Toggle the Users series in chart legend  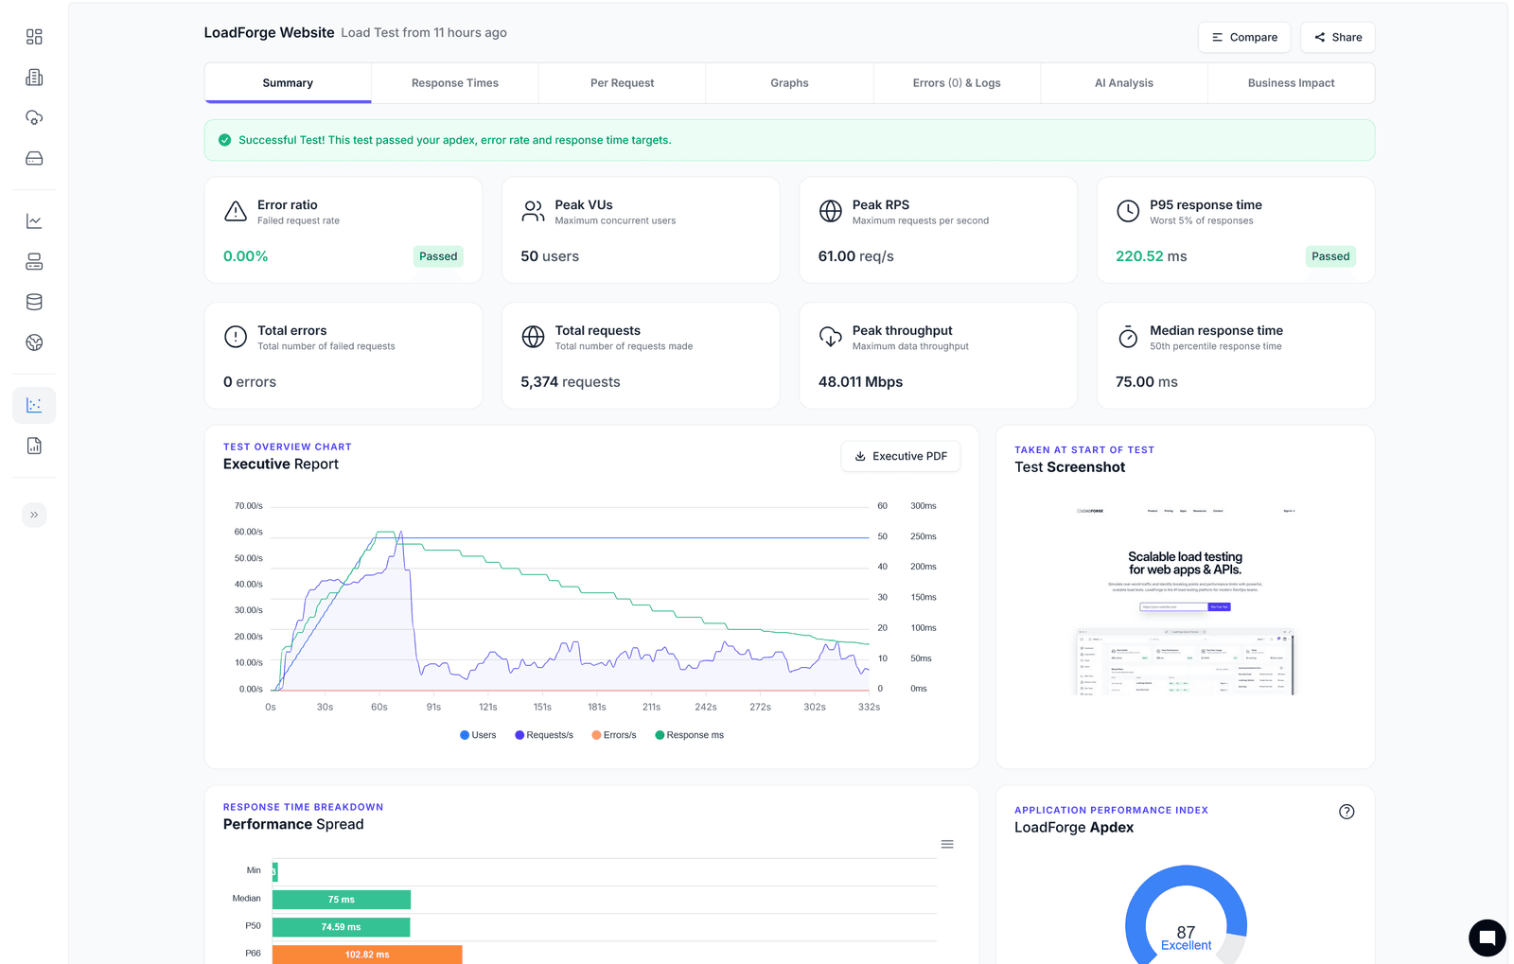478,735
